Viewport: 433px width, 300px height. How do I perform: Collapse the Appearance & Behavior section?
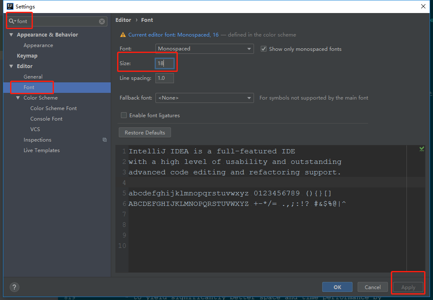pos(11,35)
